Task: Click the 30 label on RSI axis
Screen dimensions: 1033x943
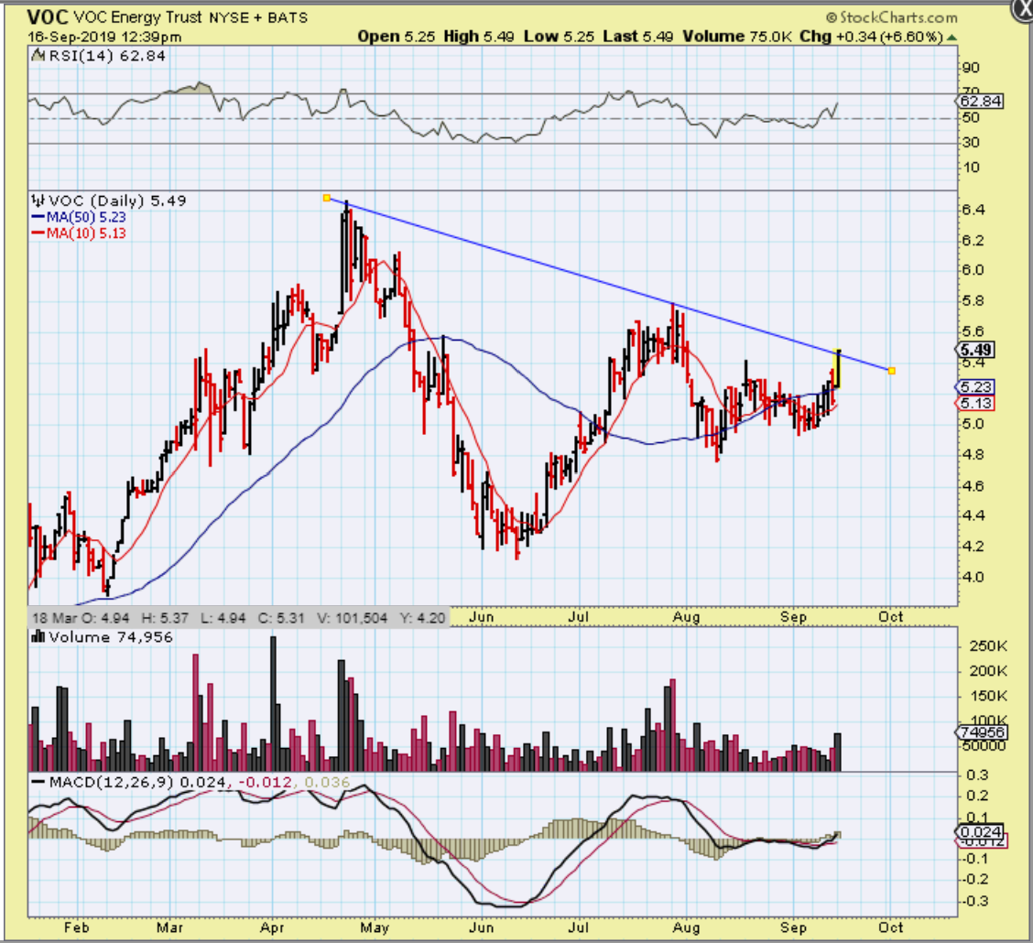Action: (x=971, y=143)
